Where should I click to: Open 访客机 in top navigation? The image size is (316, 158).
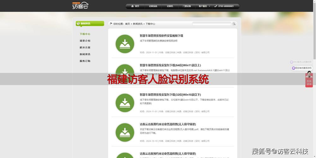coord(170,6)
